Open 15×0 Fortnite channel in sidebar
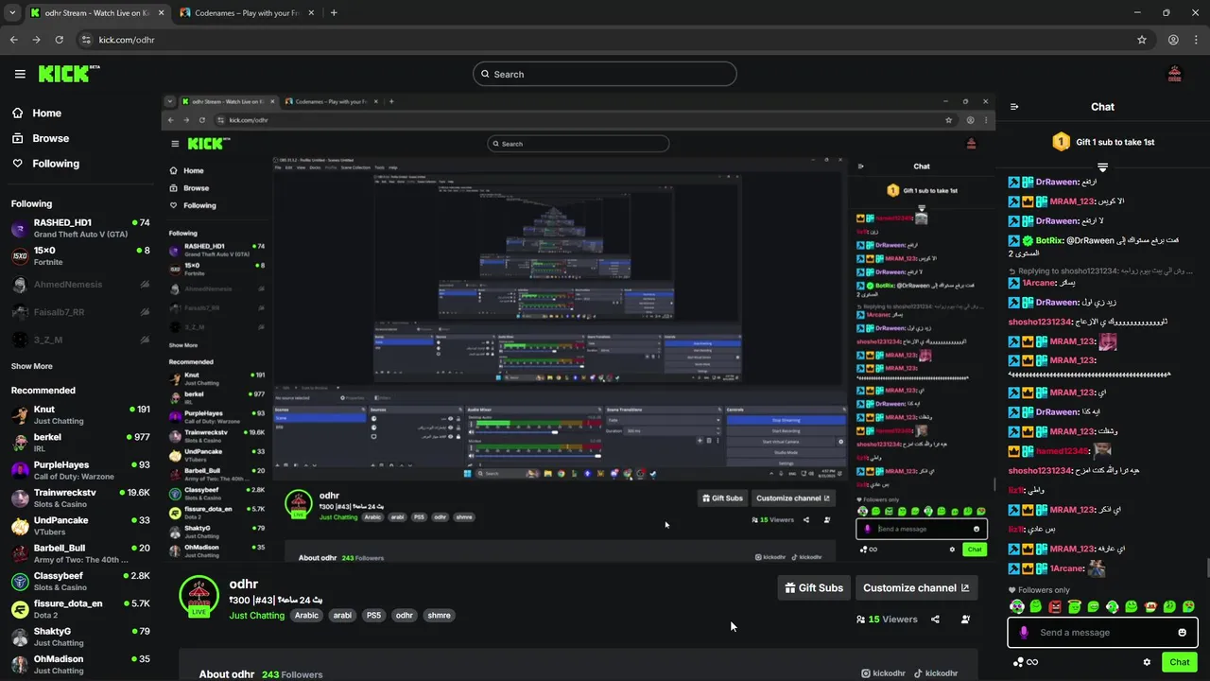The height and width of the screenshot is (681, 1210). (x=80, y=255)
